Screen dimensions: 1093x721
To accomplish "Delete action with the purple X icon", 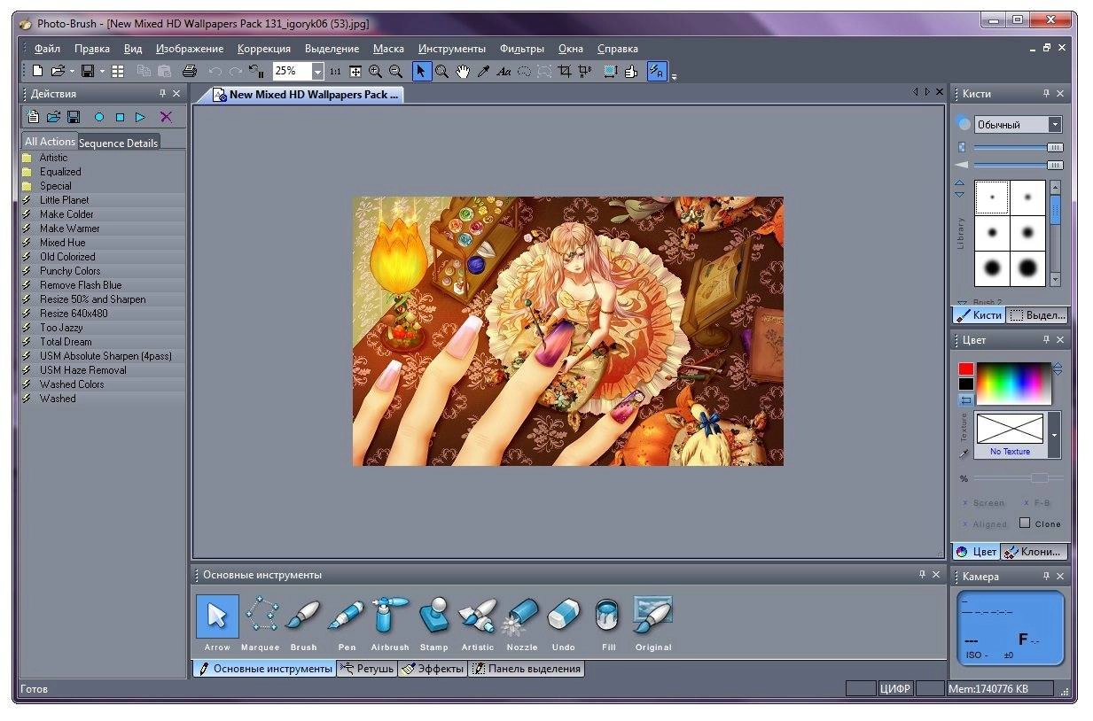I will coord(166,117).
